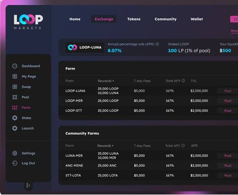The height and width of the screenshot is (195, 238).
Task: Click the ANC-MINE farm row name
Action: pos(74,165)
